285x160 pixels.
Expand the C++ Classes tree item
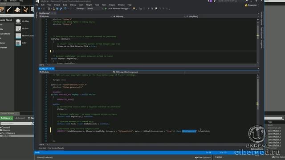coord(8,133)
